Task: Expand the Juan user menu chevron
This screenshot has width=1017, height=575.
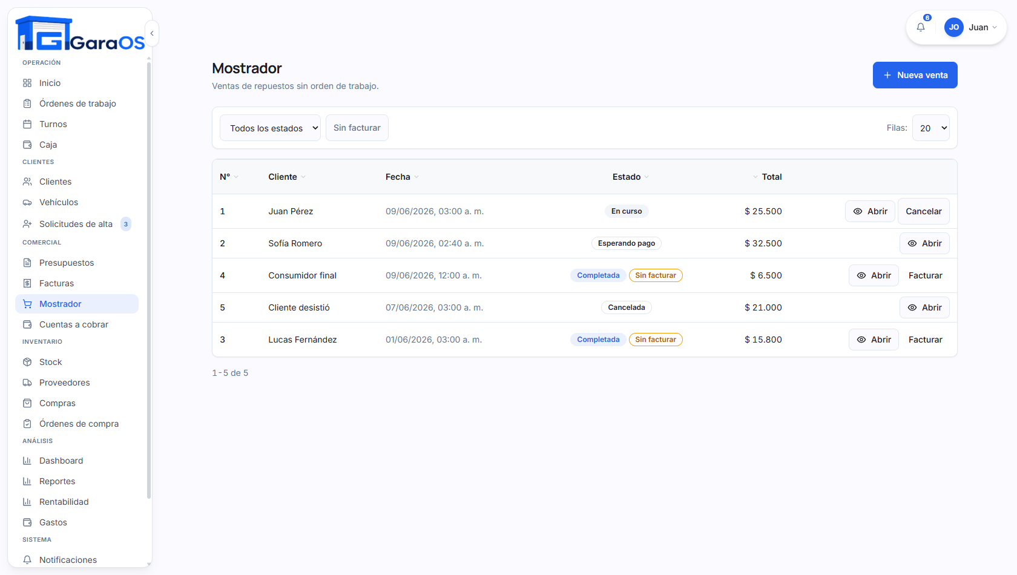Action: point(995,27)
